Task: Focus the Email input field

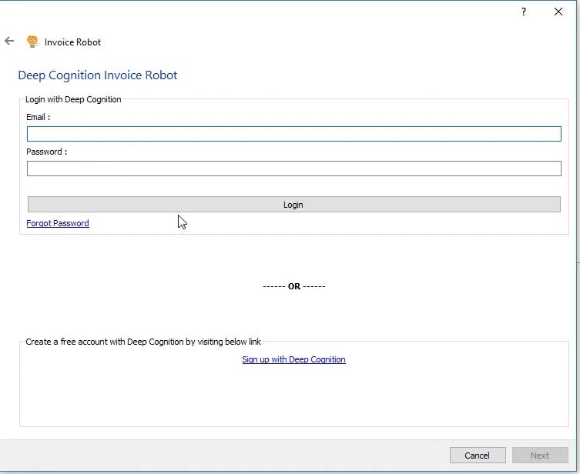Action: (x=293, y=134)
